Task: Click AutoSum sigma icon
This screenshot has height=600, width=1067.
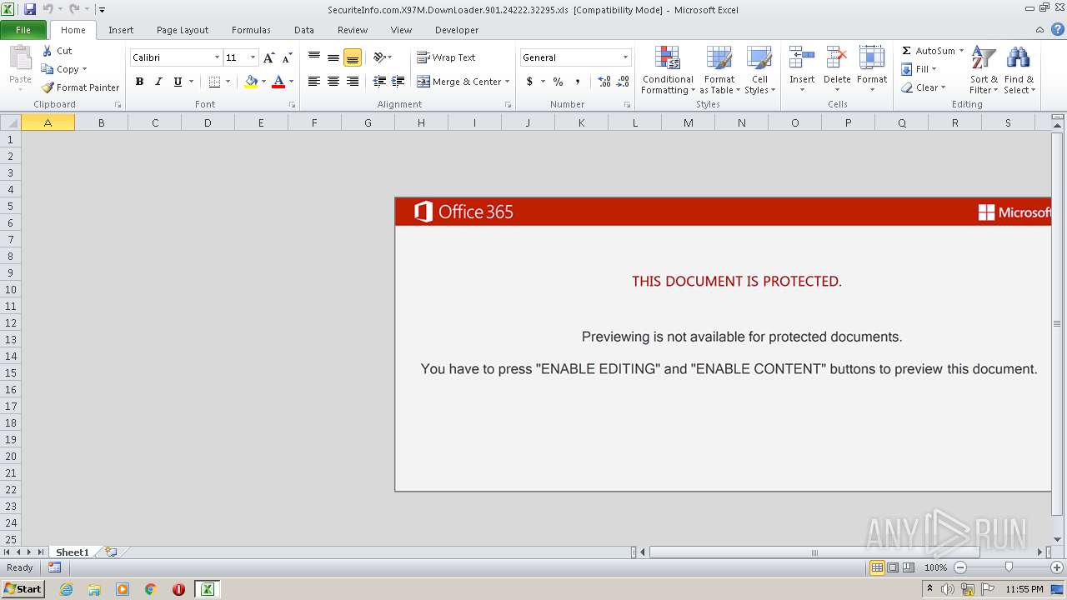Action: point(907,51)
